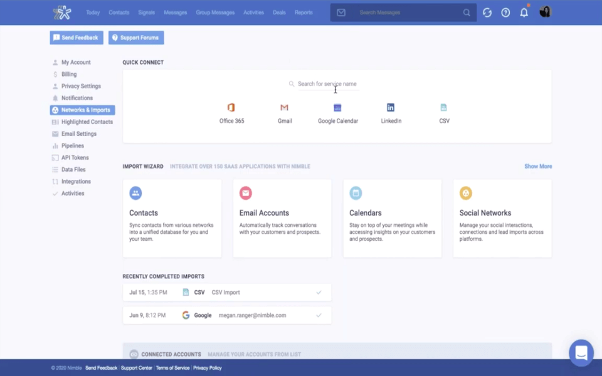Open the chat widget bubble
The width and height of the screenshot is (602, 376).
point(581,353)
